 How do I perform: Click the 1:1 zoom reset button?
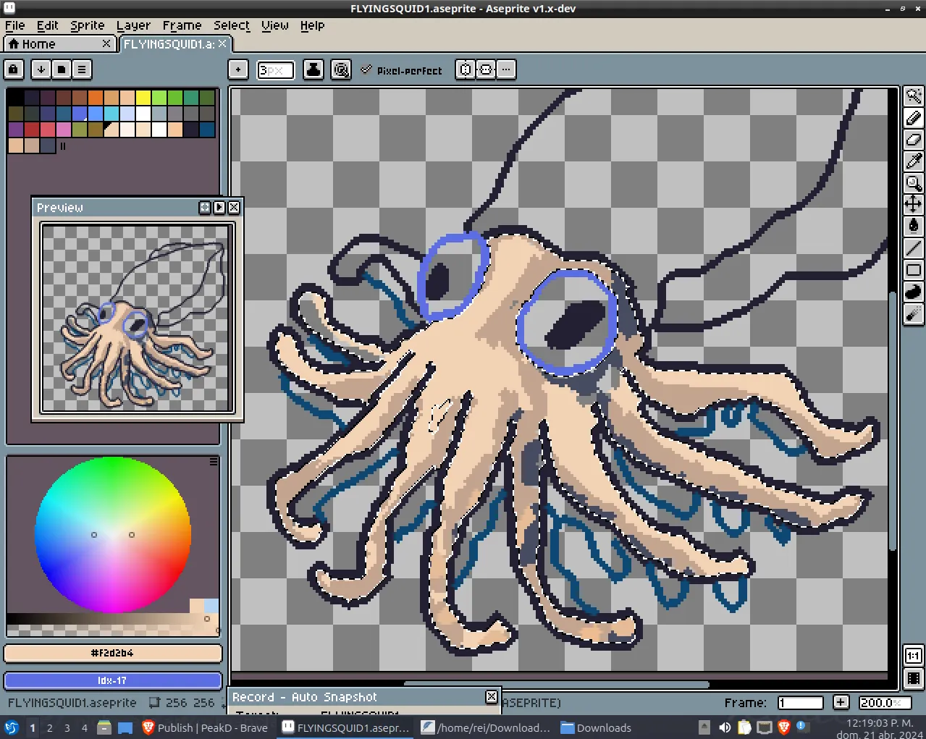pos(914,656)
